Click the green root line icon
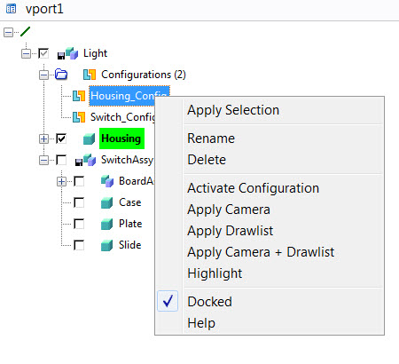 26,31
